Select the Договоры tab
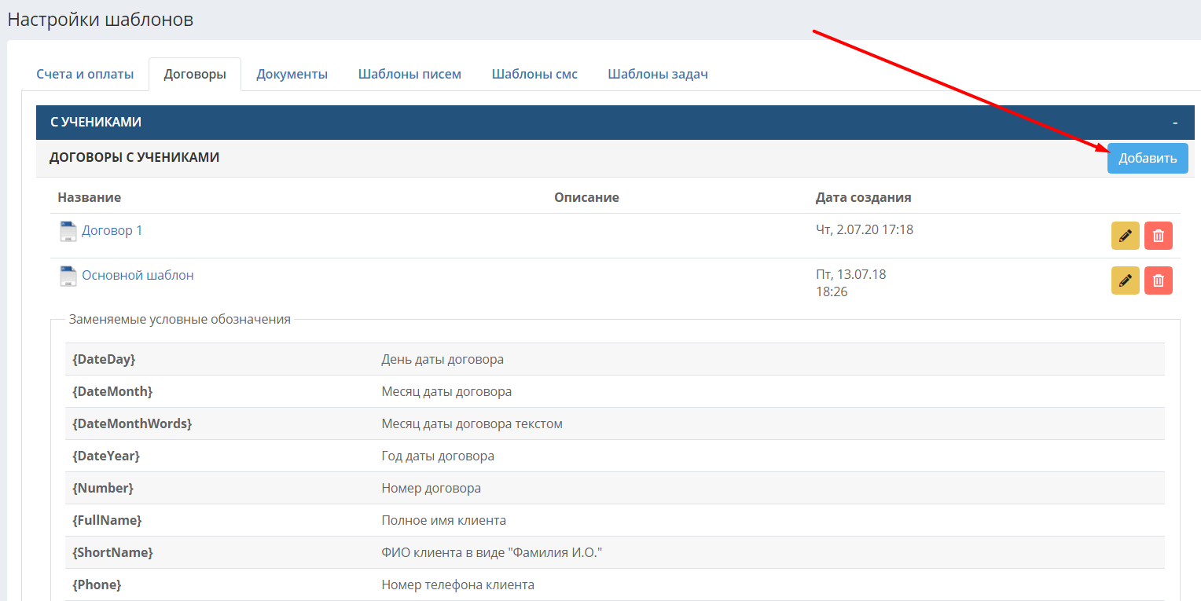Image resolution: width=1201 pixels, height=601 pixels. (195, 74)
